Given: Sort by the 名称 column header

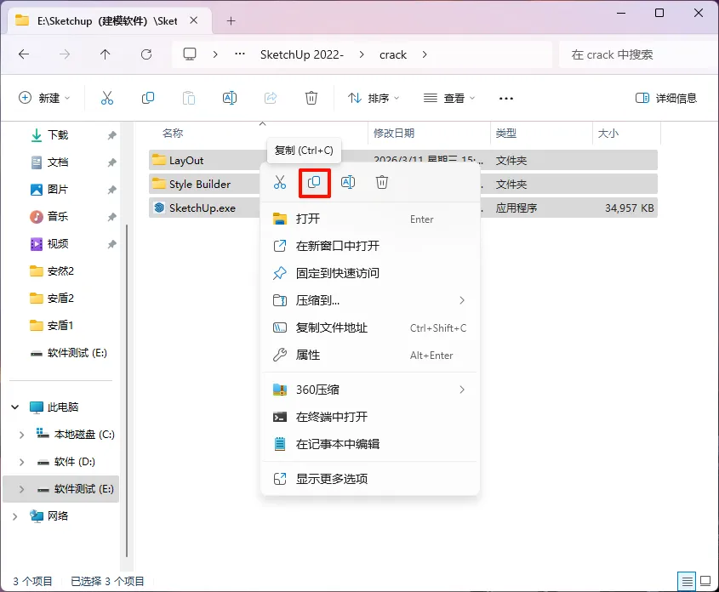Looking at the screenshot, I should pos(173,134).
